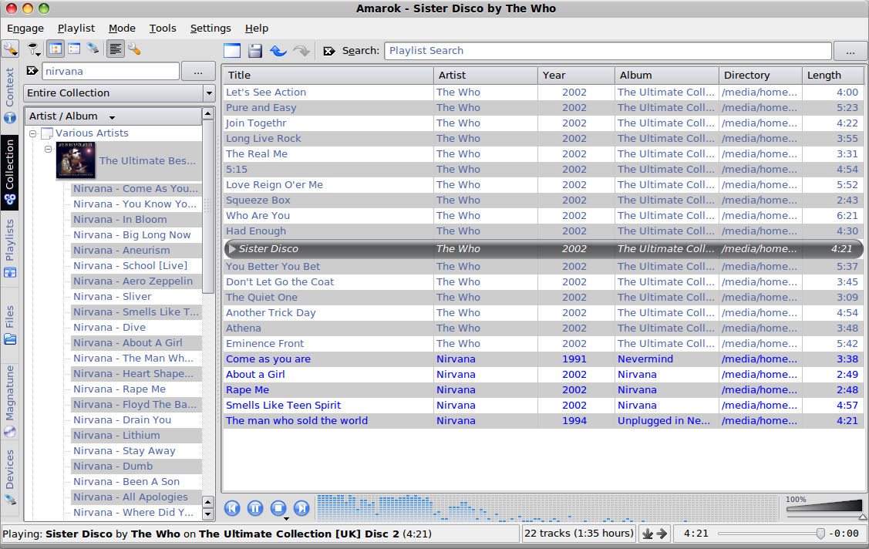Open the Help menu
869x549 pixels.
(x=257, y=29)
